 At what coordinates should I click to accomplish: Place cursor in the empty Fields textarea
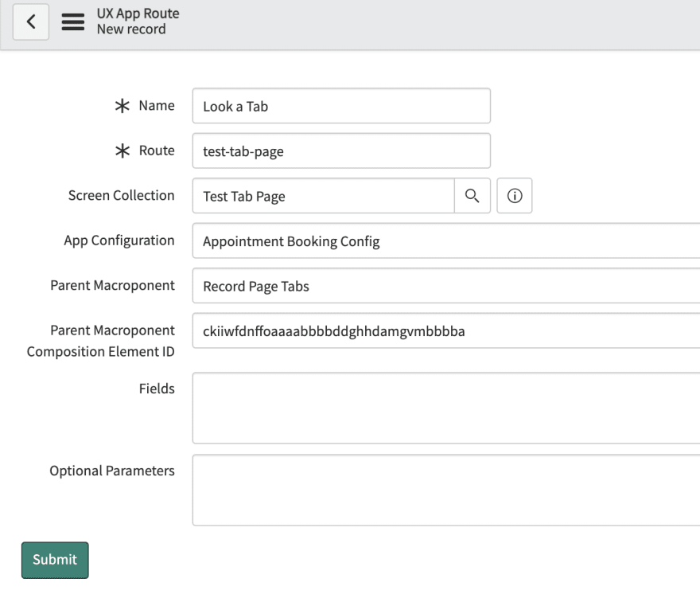pos(446,408)
